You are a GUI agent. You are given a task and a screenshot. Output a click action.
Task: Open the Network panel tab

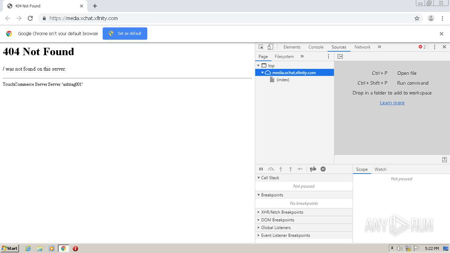tap(362, 47)
